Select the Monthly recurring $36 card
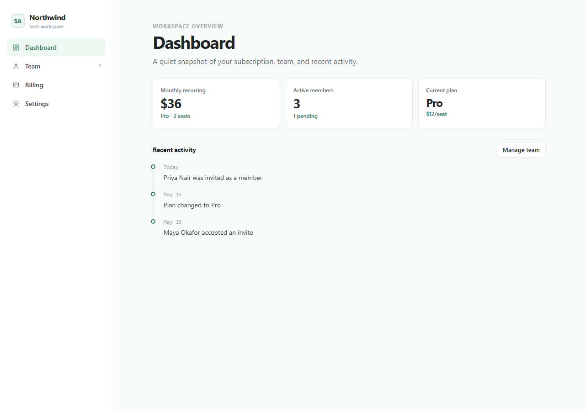 [216, 103]
